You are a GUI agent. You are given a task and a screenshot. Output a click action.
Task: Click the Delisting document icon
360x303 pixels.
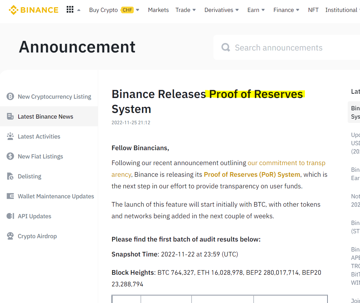tap(10, 176)
